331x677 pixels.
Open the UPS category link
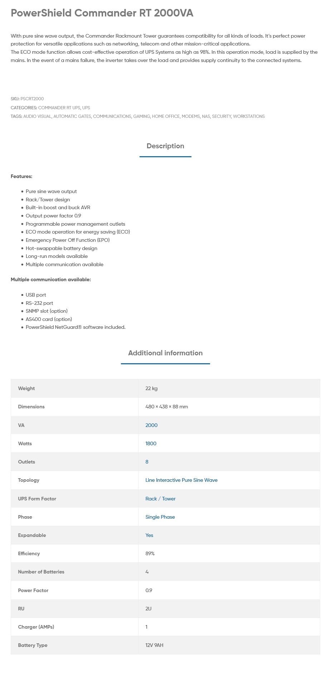86,107
